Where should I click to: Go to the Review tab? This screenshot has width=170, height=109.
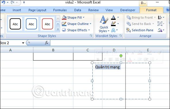[93, 10]
